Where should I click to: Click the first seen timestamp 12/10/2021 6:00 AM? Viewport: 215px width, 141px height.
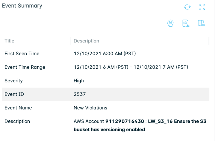(105, 54)
